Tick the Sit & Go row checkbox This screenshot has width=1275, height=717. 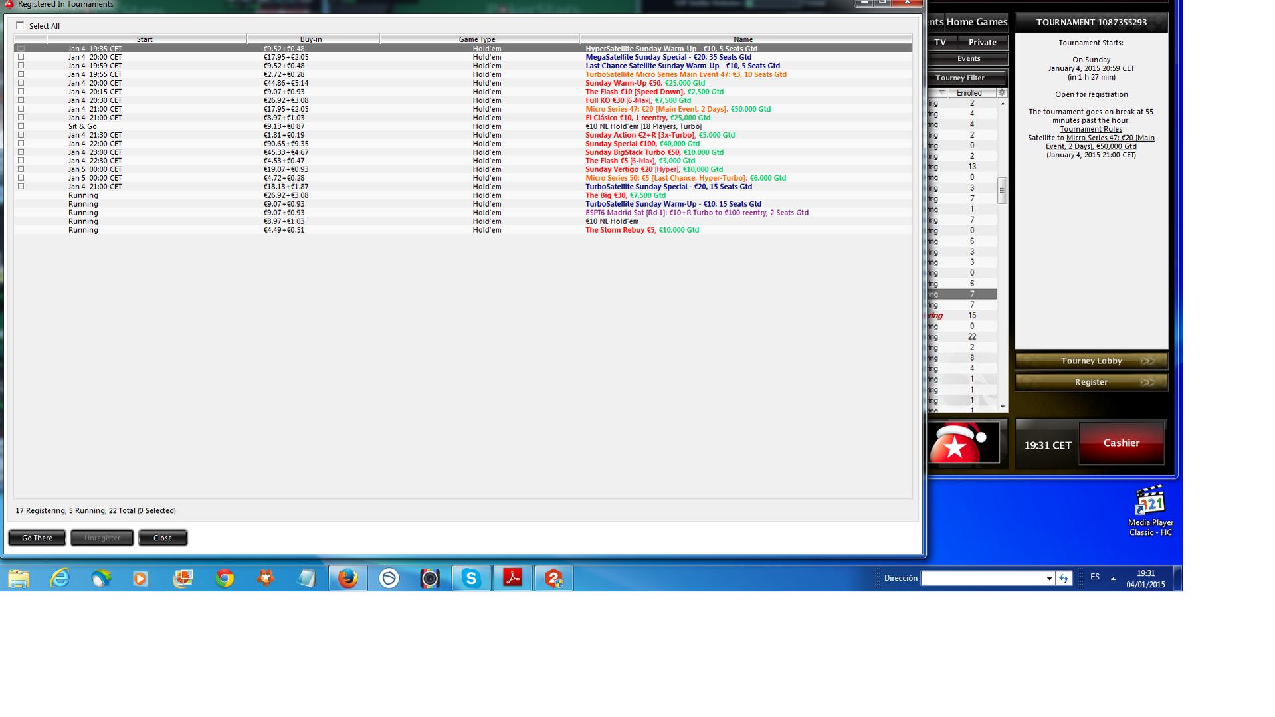point(21,126)
